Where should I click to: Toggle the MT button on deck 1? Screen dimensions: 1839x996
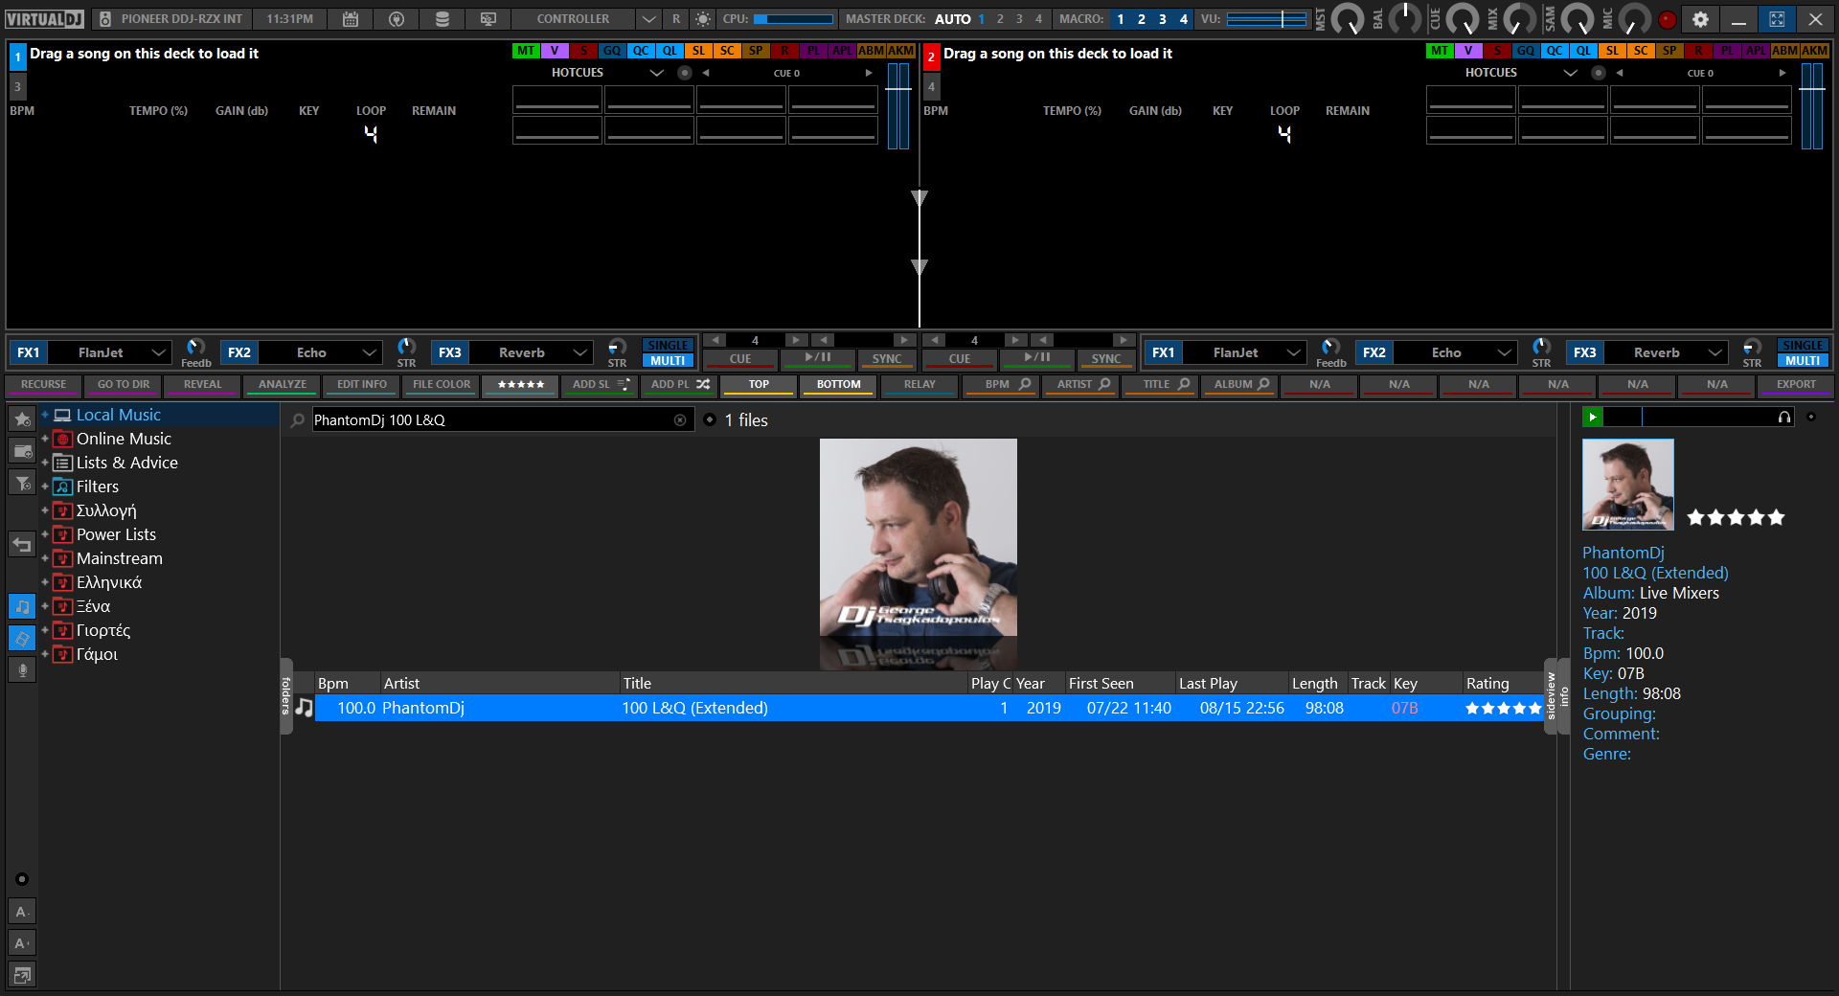point(526,51)
